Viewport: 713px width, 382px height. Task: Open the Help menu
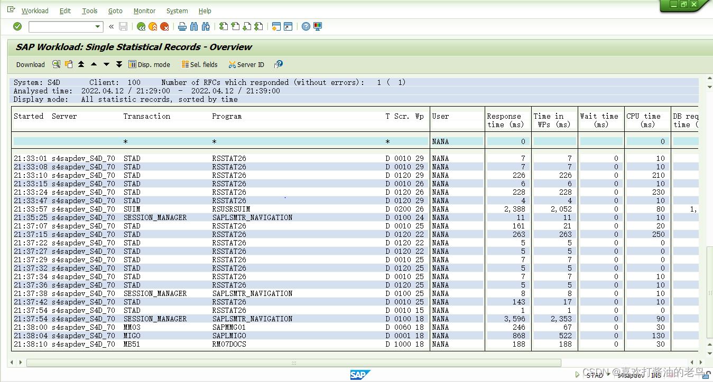[205, 11]
